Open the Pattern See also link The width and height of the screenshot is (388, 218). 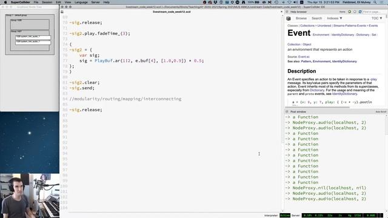click(x=306, y=61)
